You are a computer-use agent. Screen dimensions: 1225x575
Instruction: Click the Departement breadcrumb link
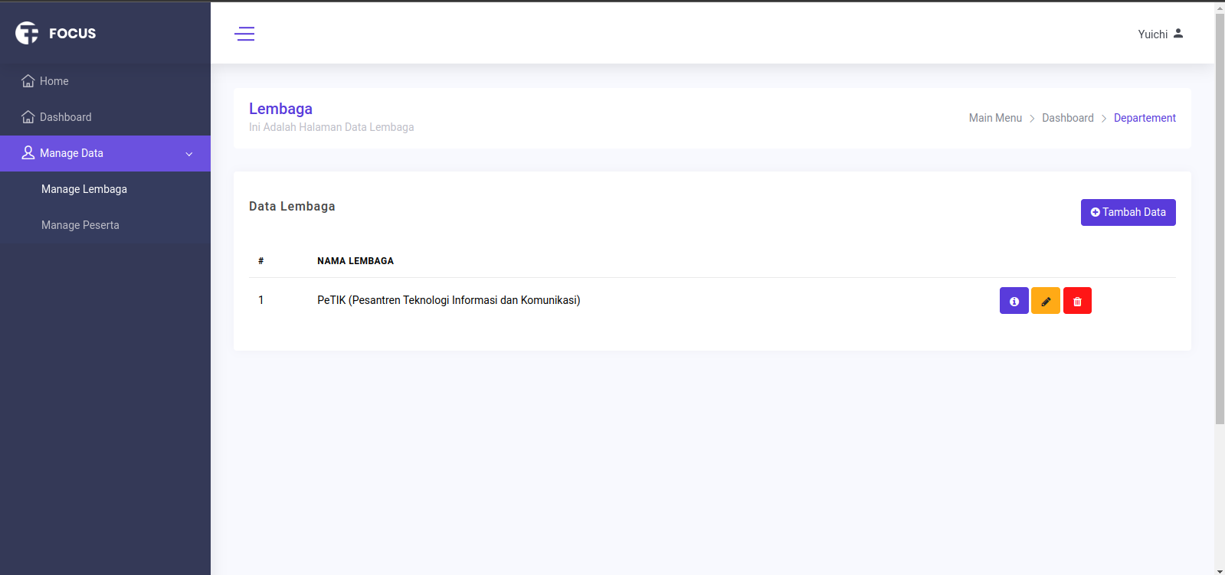point(1145,118)
